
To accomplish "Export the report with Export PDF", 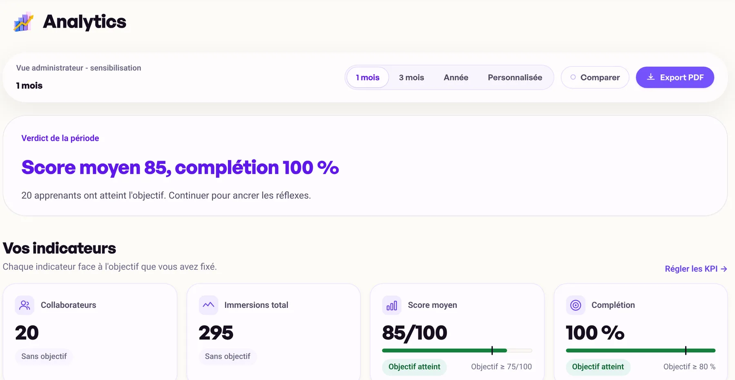I will tap(675, 77).
